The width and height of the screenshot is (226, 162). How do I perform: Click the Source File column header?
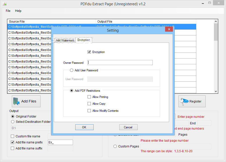click(x=51, y=22)
